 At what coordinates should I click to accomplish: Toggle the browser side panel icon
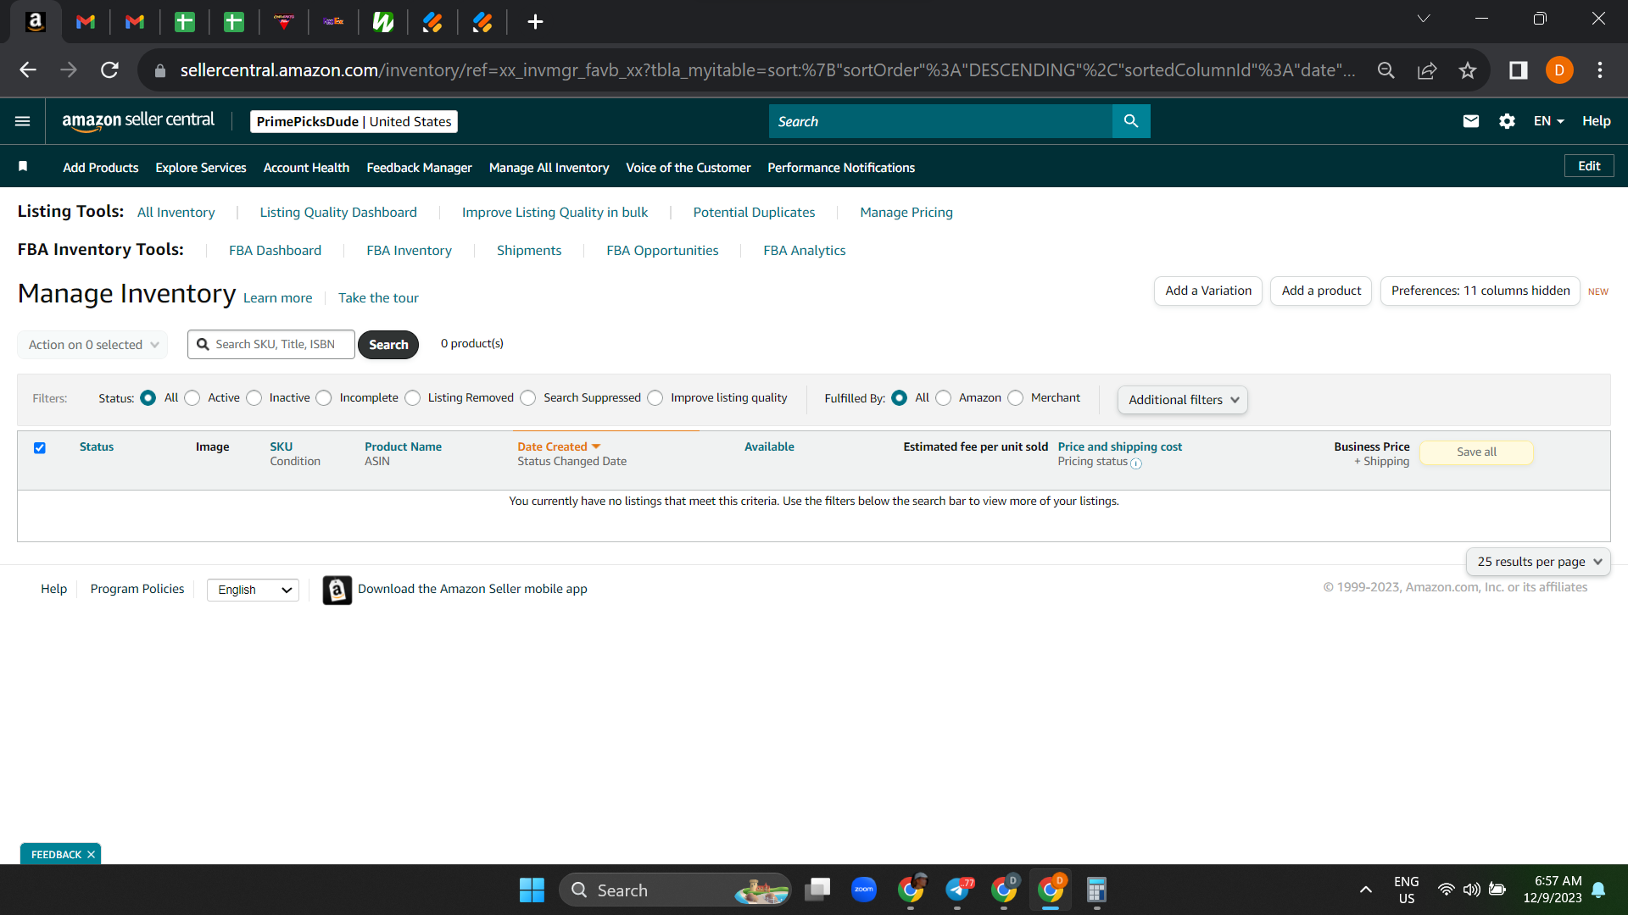[x=1519, y=70]
